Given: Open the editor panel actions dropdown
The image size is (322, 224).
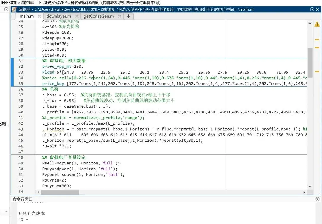Looking at the screenshot, I should point(312,9).
